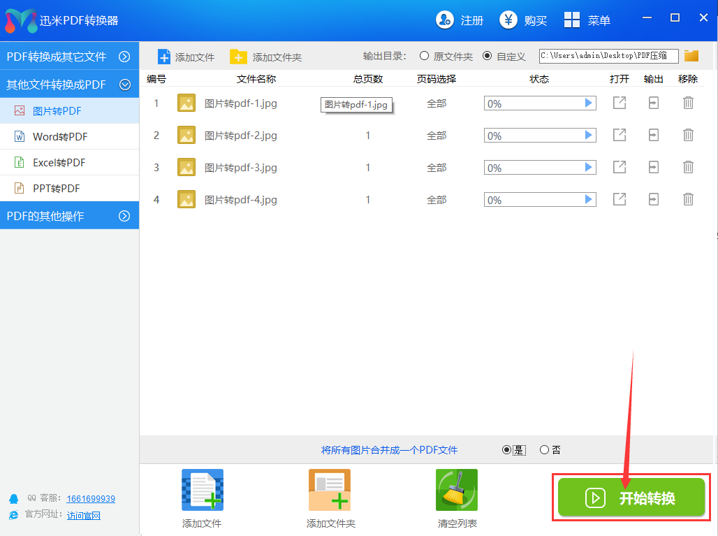Viewport: 718px width, 536px height.
Task: Select the 原文件夹 output radio button
Action: (424, 56)
